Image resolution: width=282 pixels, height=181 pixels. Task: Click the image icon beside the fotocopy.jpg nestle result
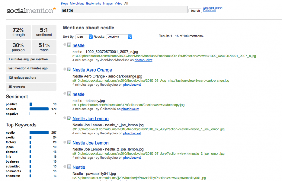(x=69, y=94)
